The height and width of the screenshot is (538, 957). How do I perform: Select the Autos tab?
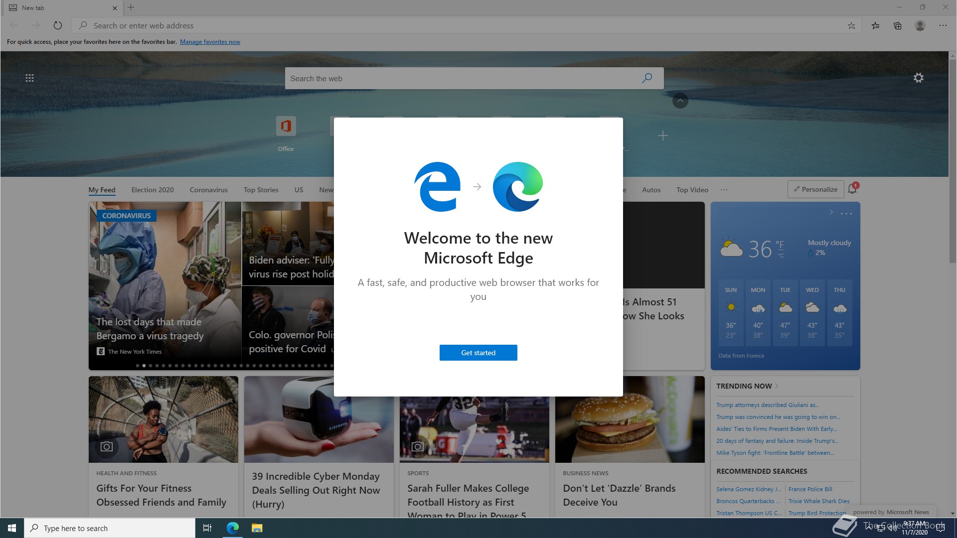tap(651, 190)
